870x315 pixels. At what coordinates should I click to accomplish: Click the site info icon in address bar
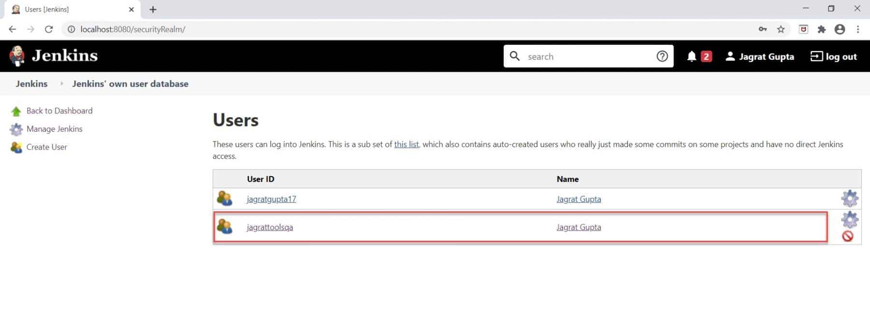pyautogui.click(x=71, y=29)
